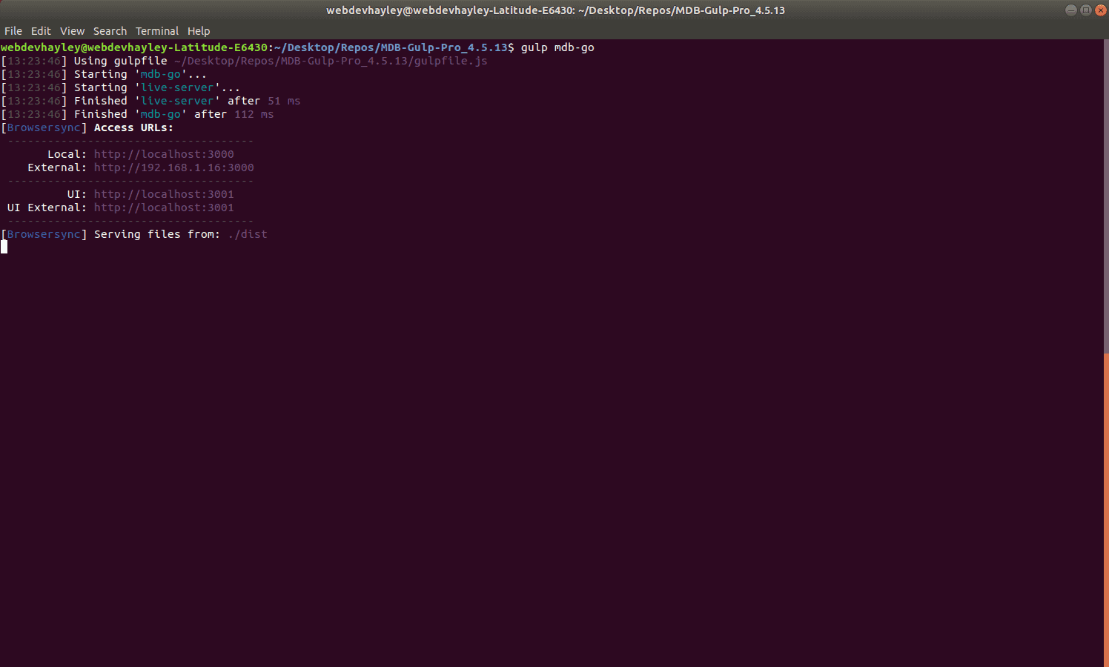Open the File menu
The width and height of the screenshot is (1109, 667).
tap(13, 31)
